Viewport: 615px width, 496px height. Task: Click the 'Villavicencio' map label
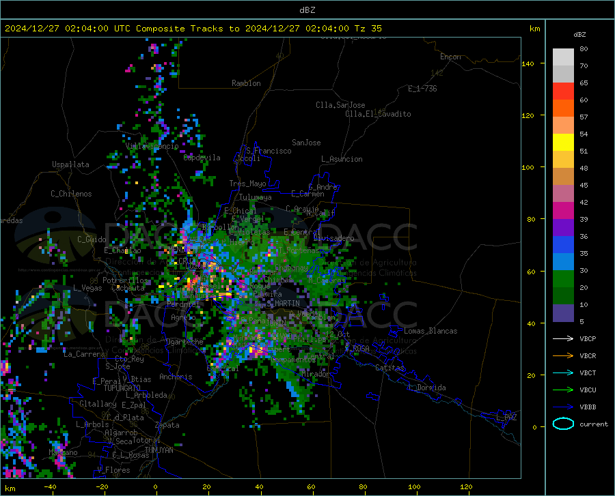152,146
